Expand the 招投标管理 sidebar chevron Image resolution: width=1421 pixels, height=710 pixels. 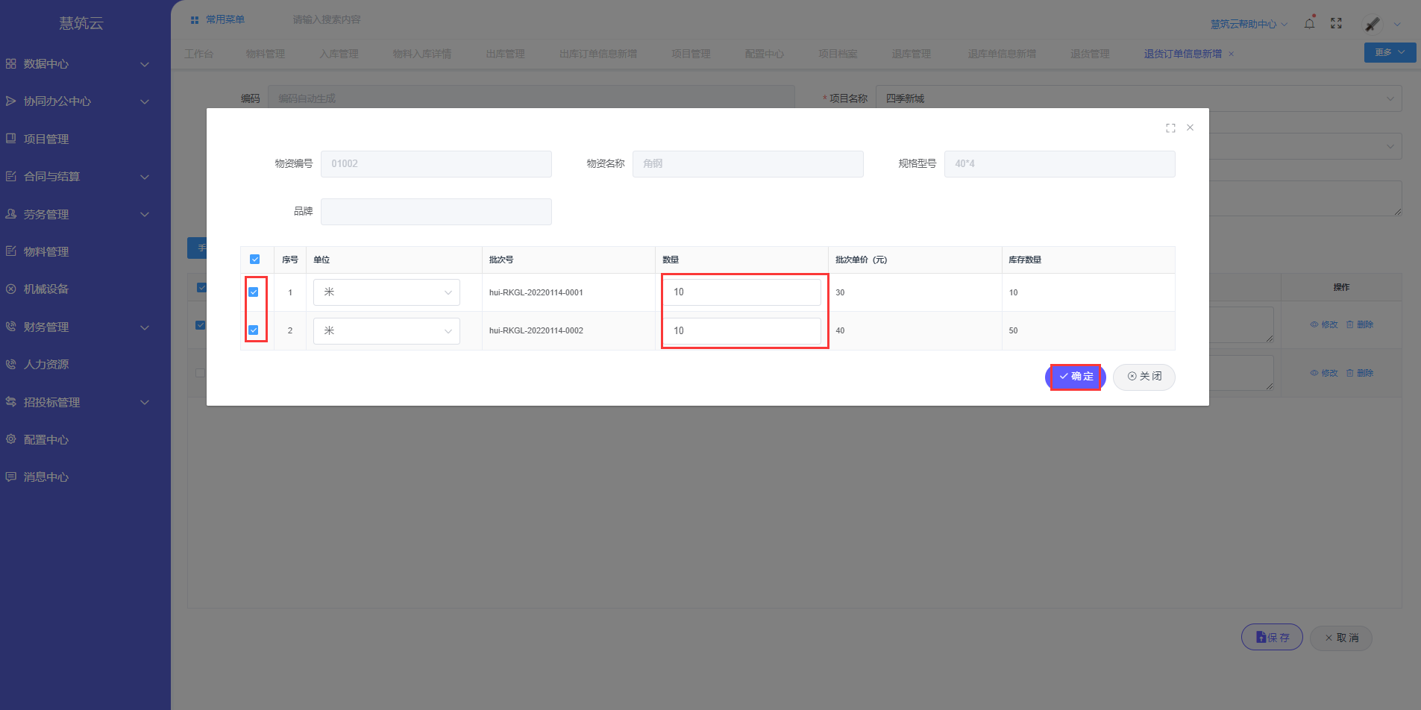click(x=145, y=402)
